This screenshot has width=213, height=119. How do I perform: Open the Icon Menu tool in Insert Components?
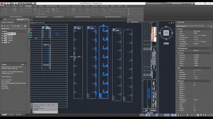[5, 11]
